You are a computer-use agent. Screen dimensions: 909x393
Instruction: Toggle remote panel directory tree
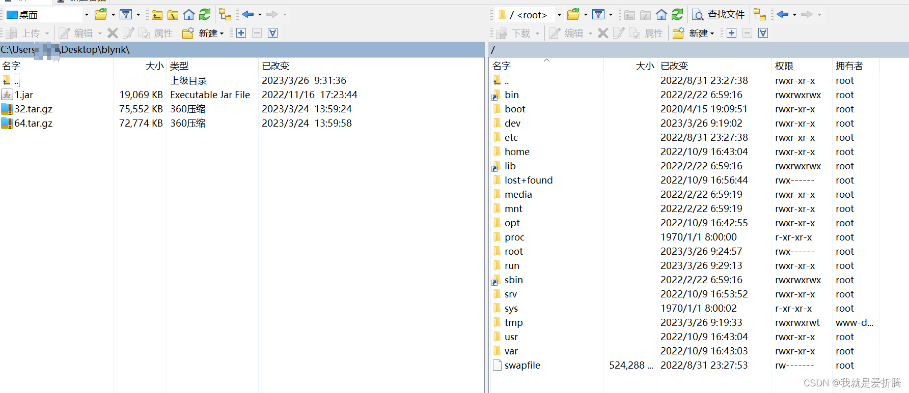click(760, 15)
